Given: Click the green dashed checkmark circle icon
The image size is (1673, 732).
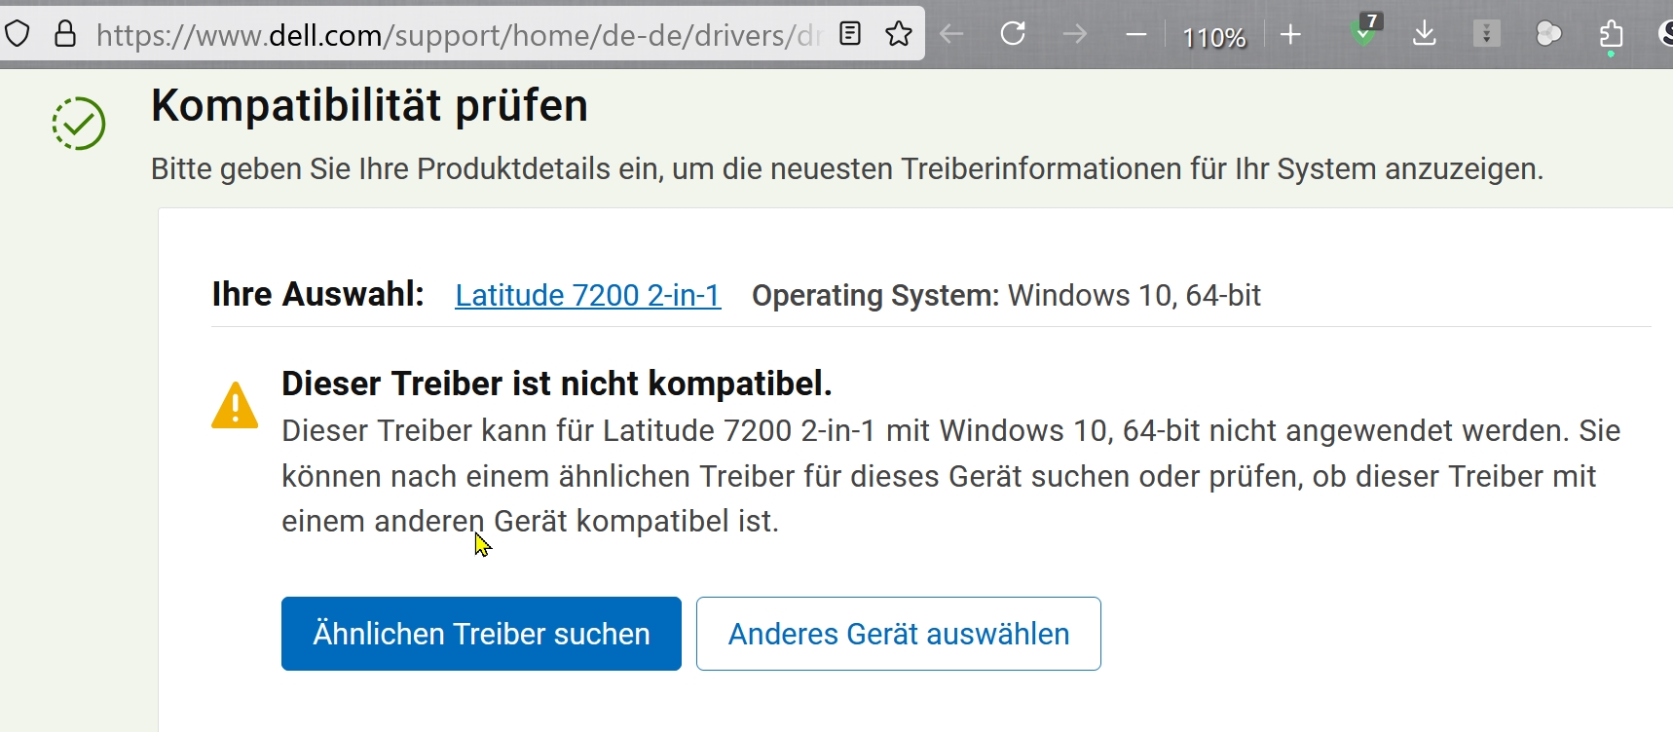Looking at the screenshot, I should 79,124.
